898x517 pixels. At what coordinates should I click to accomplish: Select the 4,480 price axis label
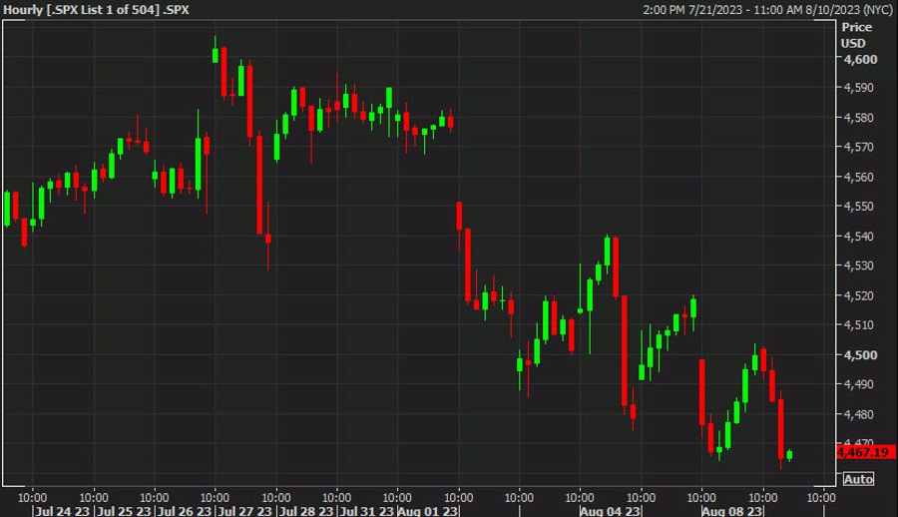click(x=858, y=414)
